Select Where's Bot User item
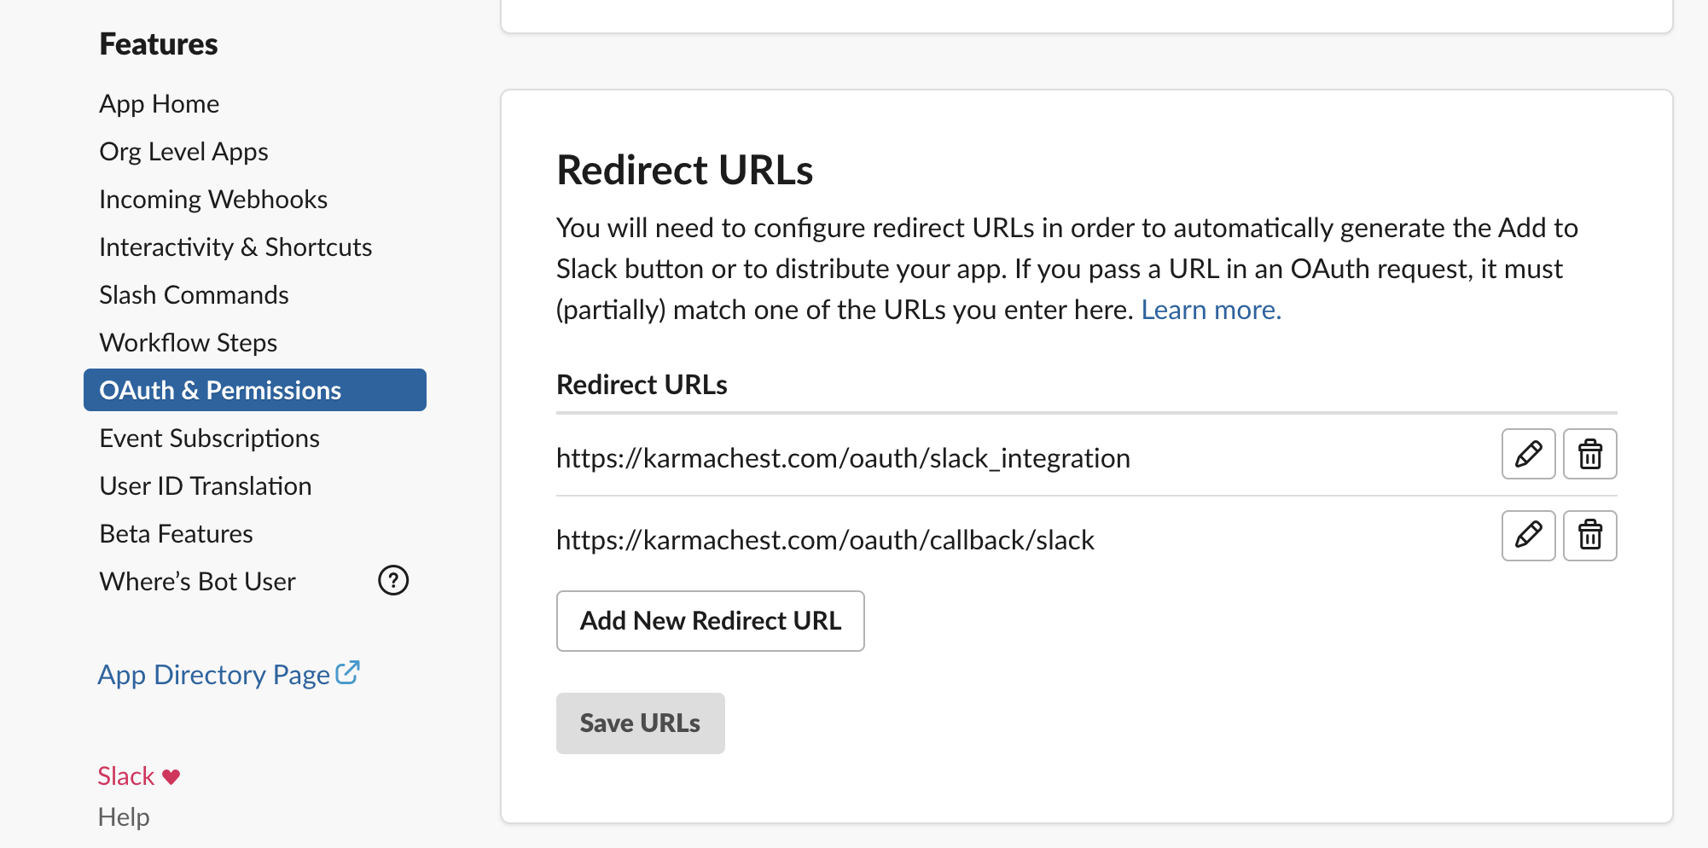Image resolution: width=1708 pixels, height=848 pixels. click(x=197, y=582)
